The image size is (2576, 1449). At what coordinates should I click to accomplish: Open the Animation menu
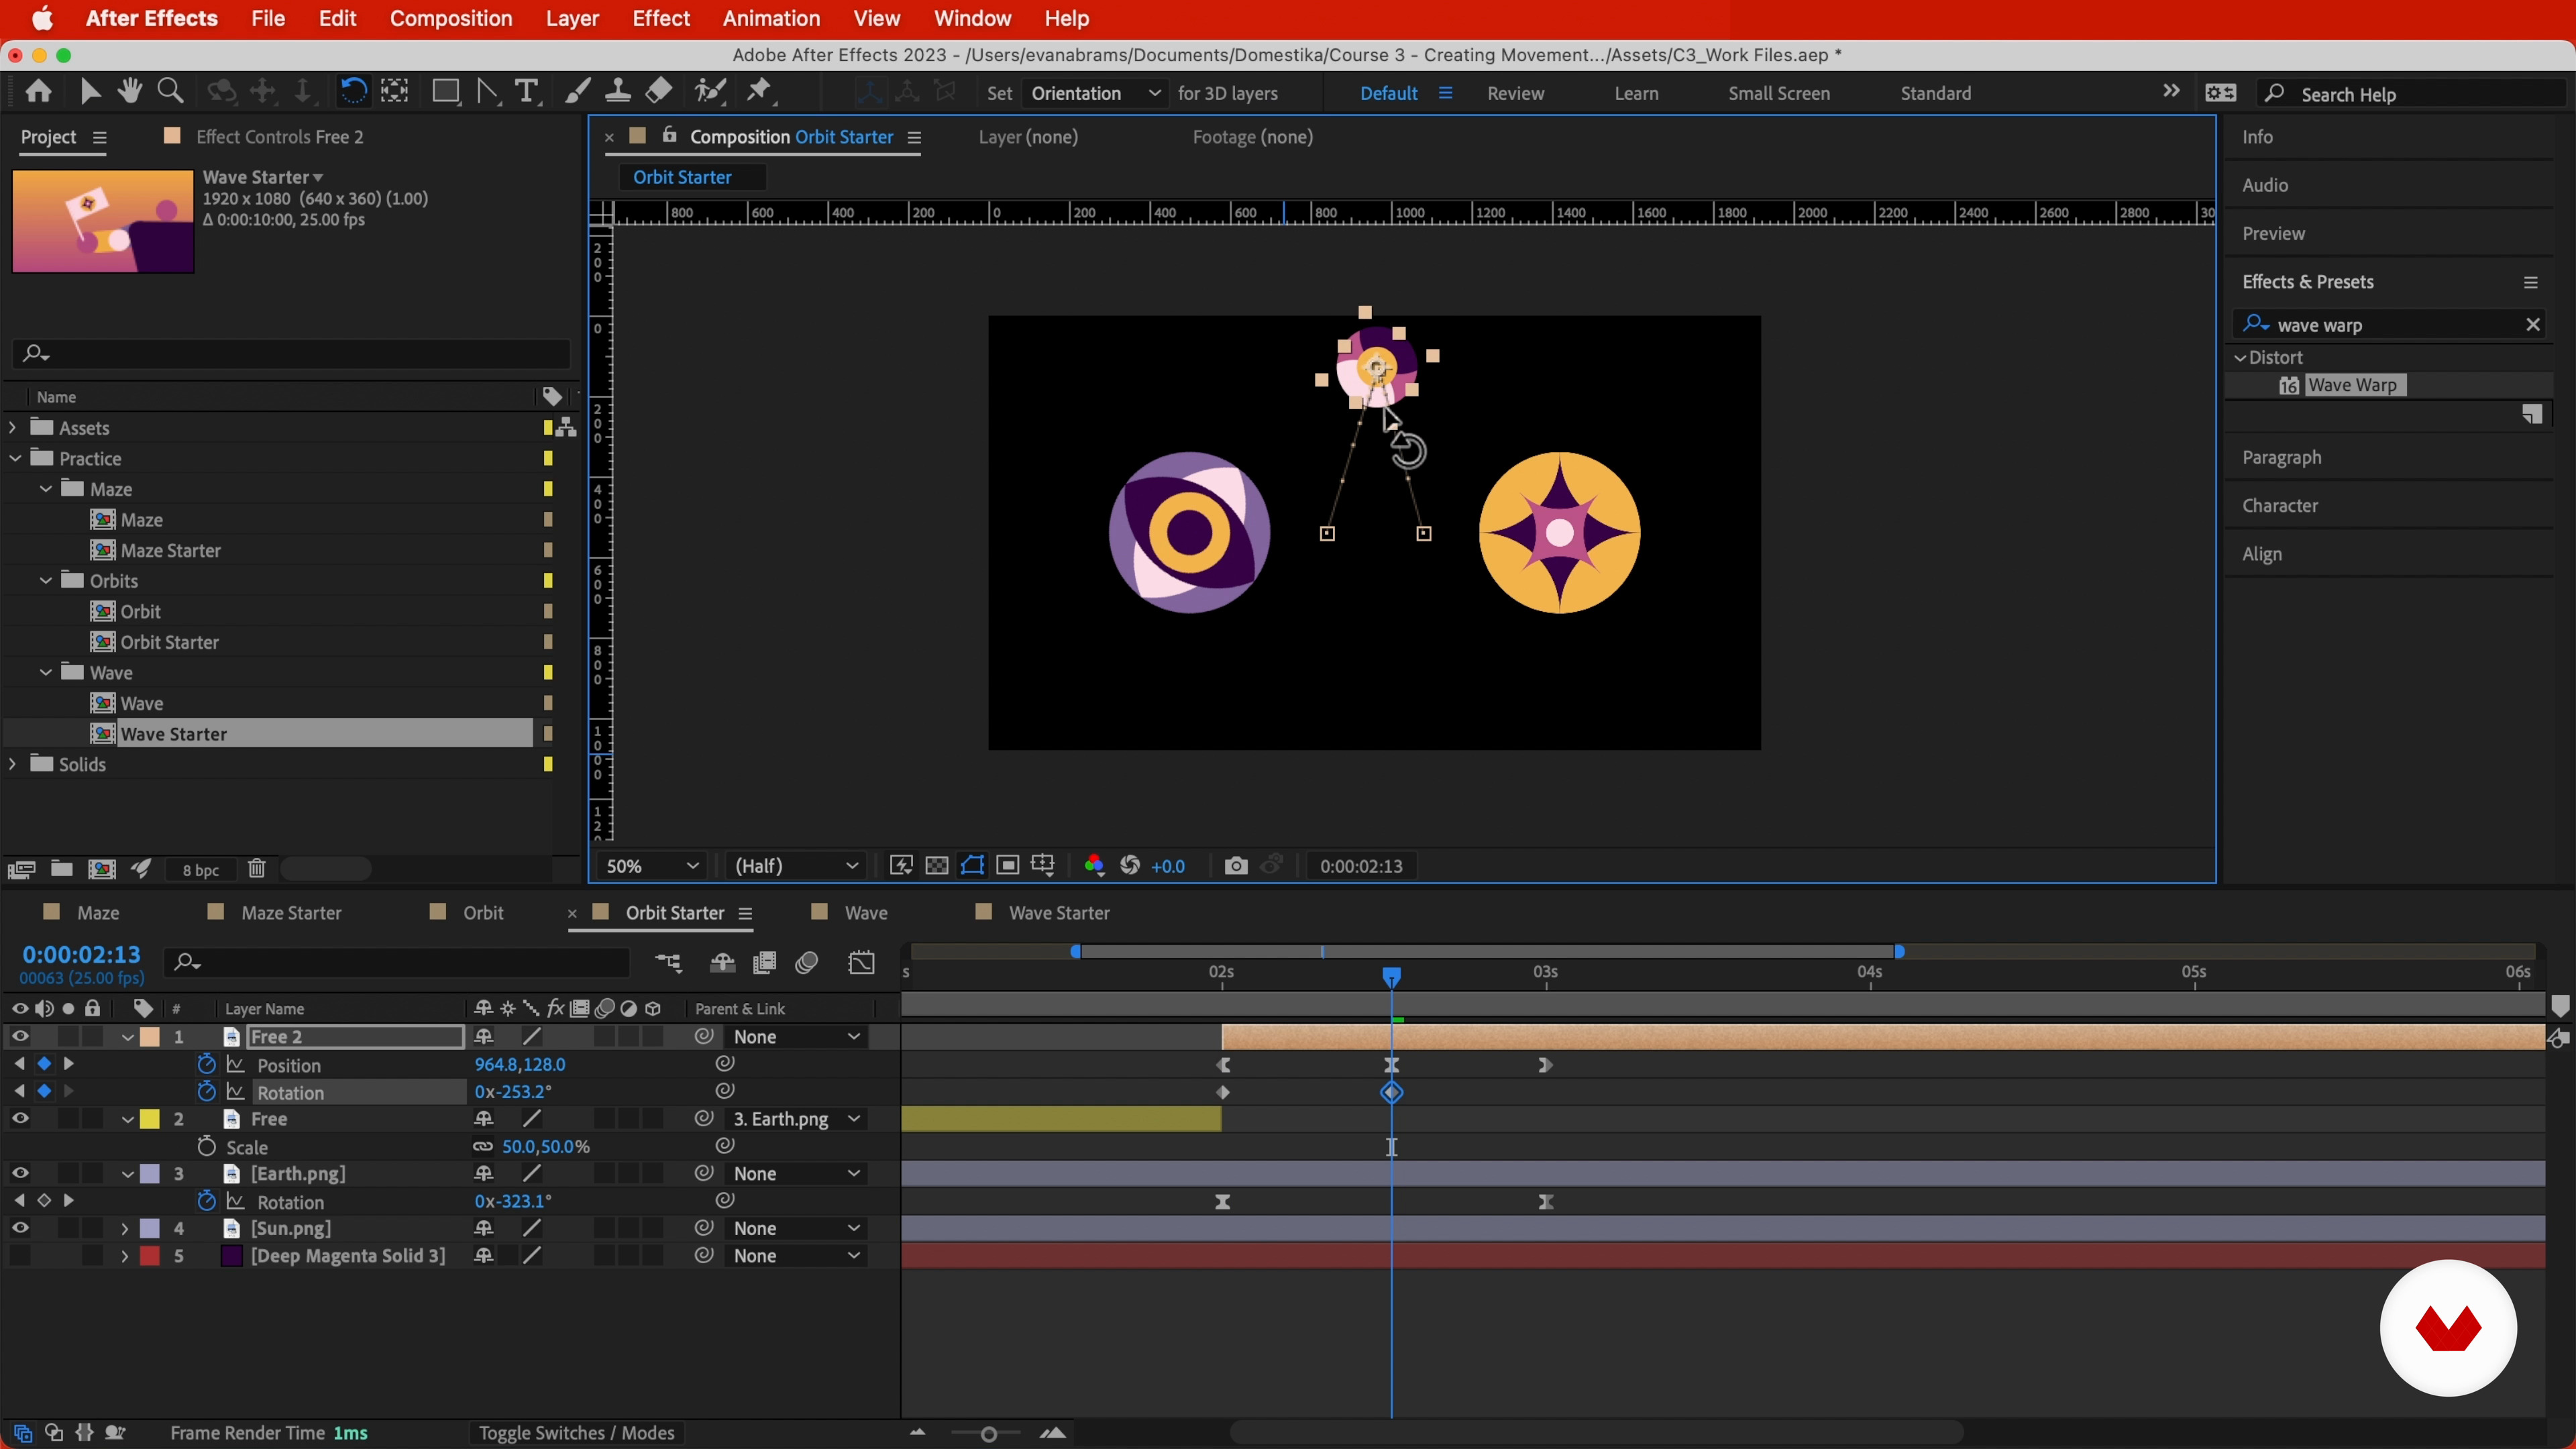[x=771, y=19]
